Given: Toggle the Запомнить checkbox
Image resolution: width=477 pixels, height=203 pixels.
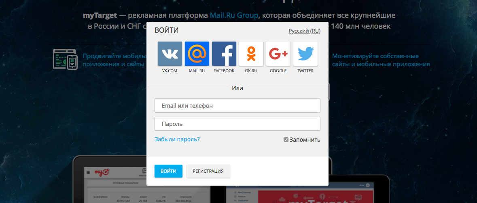Looking at the screenshot, I should 286,140.
